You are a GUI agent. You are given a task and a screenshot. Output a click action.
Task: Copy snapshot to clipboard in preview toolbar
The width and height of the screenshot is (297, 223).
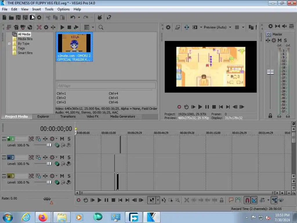pos(251,27)
